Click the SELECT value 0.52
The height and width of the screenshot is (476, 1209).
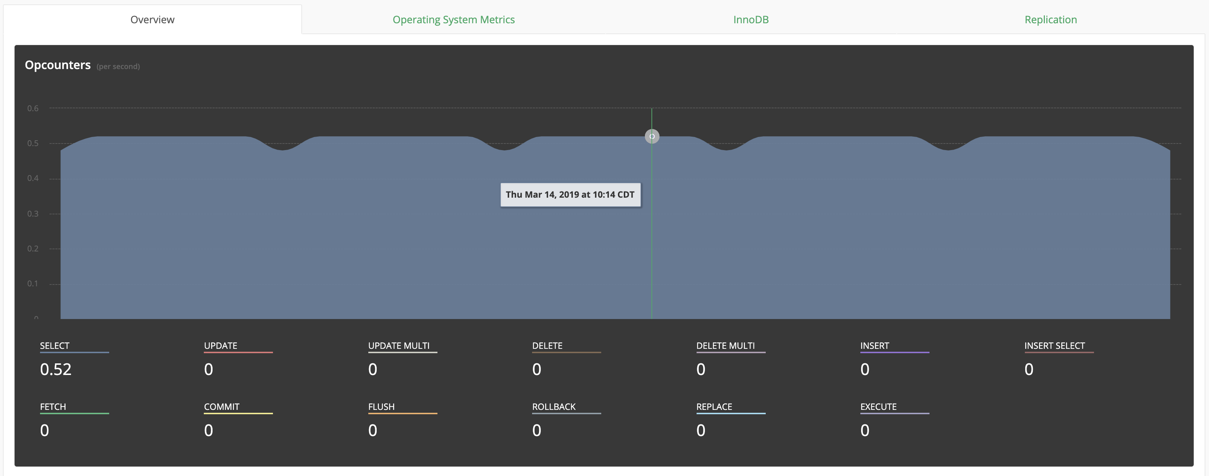(56, 370)
